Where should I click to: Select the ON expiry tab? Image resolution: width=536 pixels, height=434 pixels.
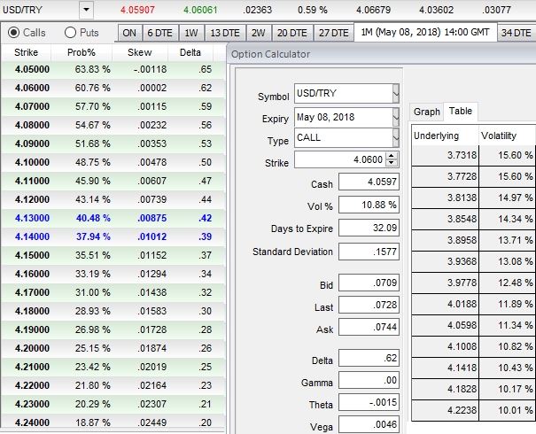point(129,33)
